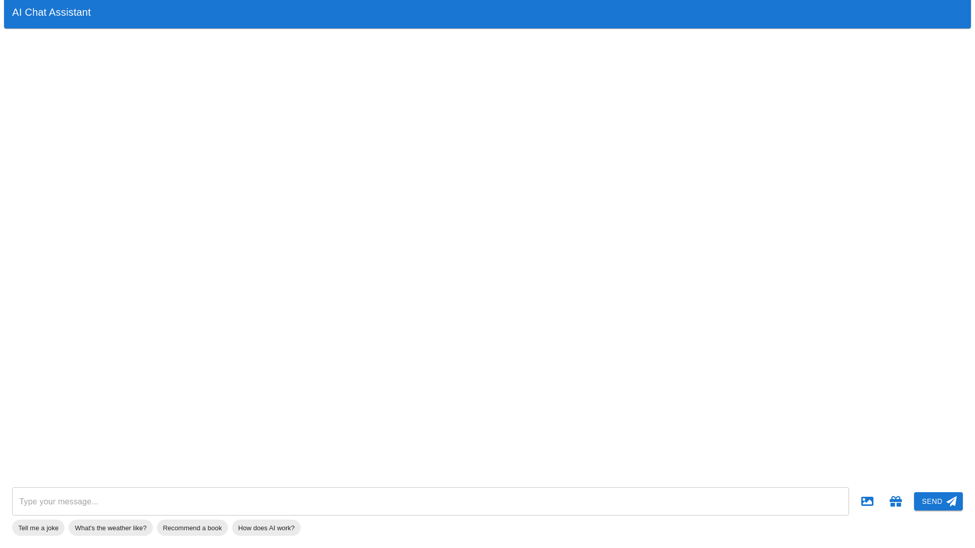Click the empty chat conversation area
Screen dimensions: 975x548
click(487, 254)
